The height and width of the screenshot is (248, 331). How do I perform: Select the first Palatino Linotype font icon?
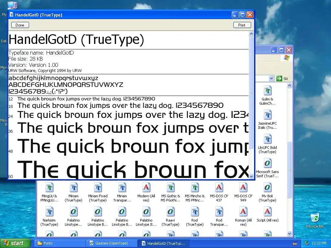pos(73,212)
